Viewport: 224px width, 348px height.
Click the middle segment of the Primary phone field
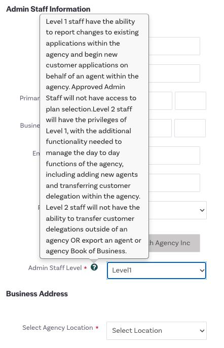click(x=160, y=101)
